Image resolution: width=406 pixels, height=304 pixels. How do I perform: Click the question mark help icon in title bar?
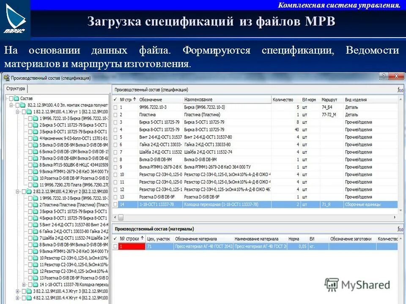click(383, 76)
